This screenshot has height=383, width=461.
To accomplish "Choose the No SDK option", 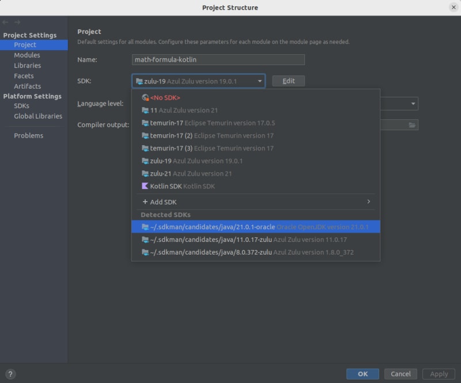I will tap(256, 97).
